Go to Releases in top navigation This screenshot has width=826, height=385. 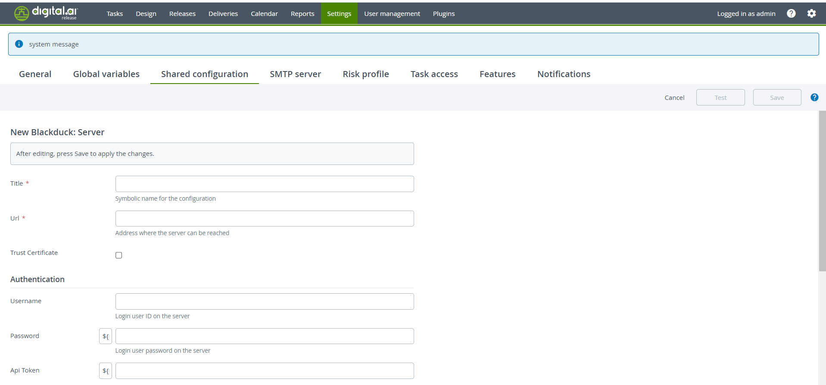click(x=182, y=14)
